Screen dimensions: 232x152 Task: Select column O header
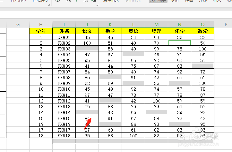coord(202,25)
